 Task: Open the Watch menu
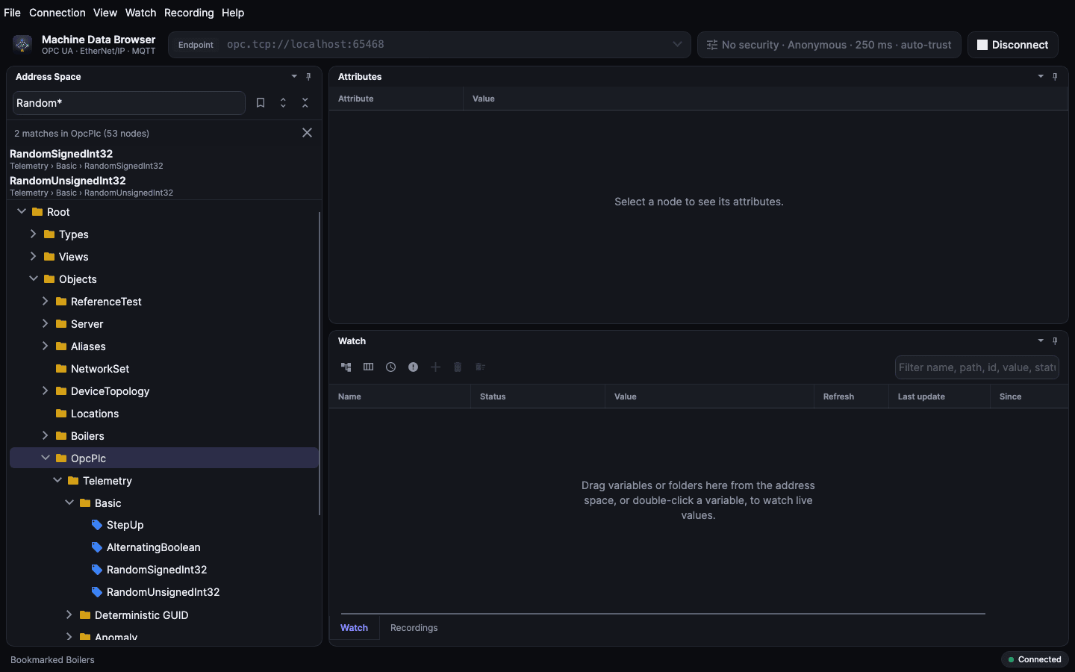pyautogui.click(x=140, y=13)
